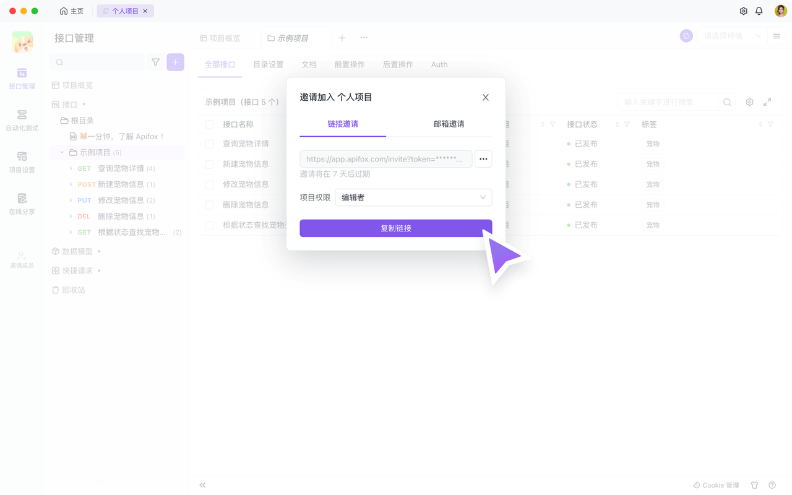Viewport: 792px width, 495px height.
Task: Click the invite link URL field
Action: pyautogui.click(x=385, y=159)
